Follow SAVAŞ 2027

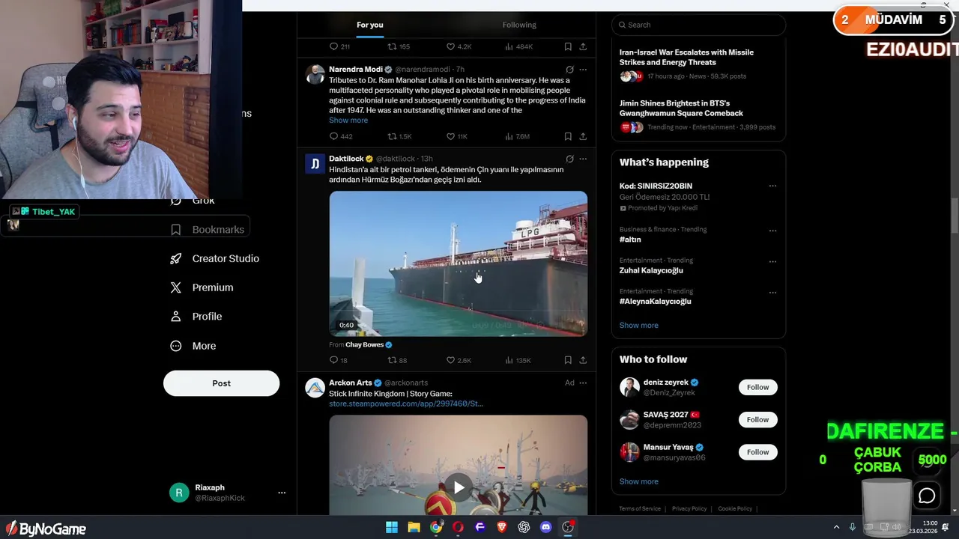click(x=757, y=419)
